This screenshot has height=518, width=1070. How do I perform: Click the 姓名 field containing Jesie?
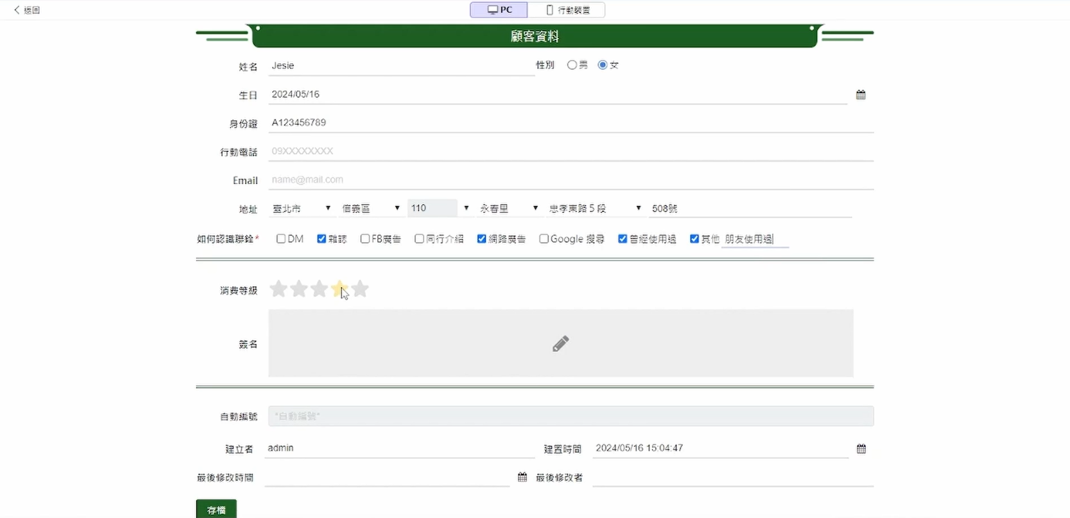(402, 66)
